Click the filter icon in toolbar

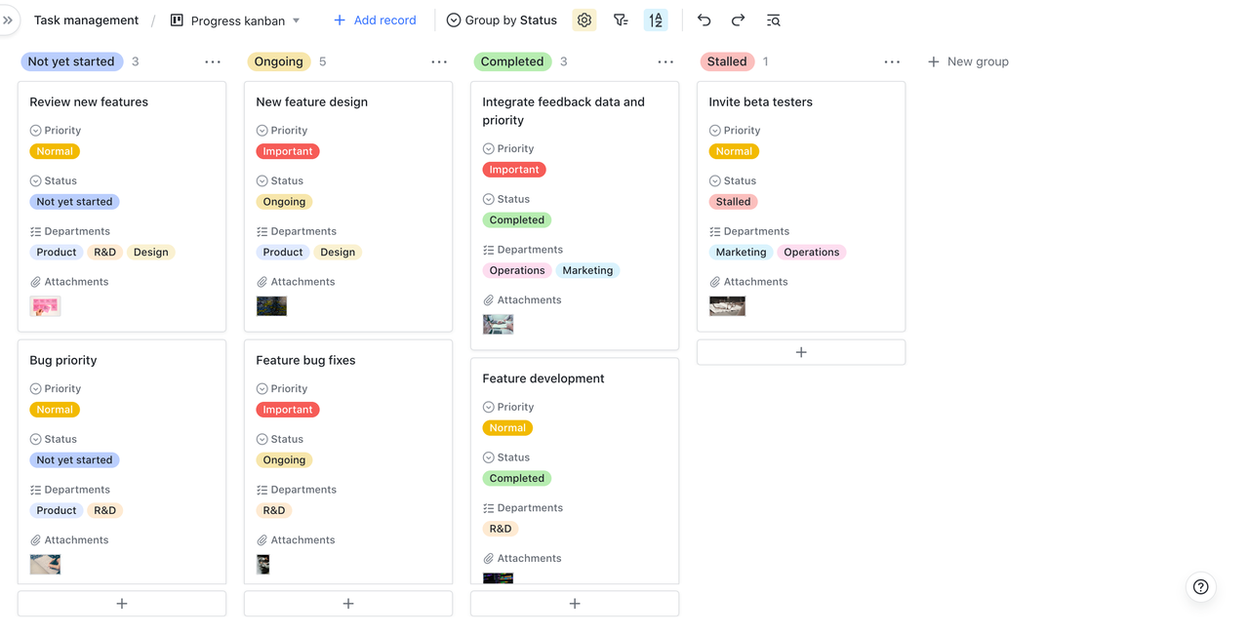tap(621, 20)
